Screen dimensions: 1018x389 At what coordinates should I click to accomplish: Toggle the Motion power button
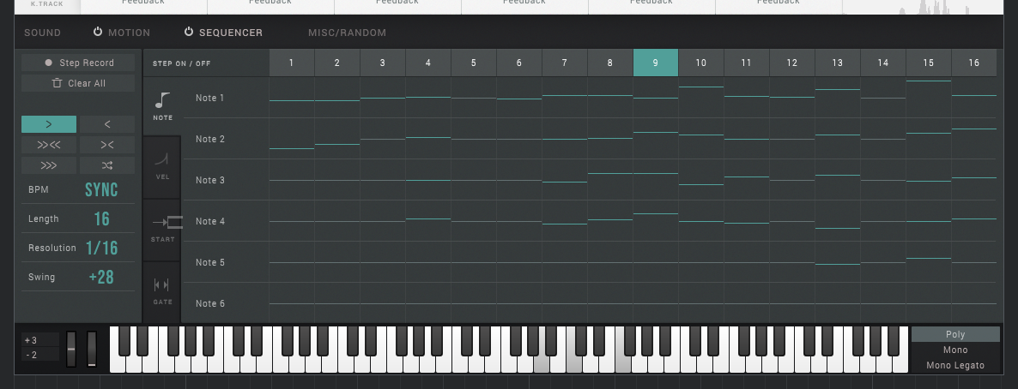tap(98, 33)
